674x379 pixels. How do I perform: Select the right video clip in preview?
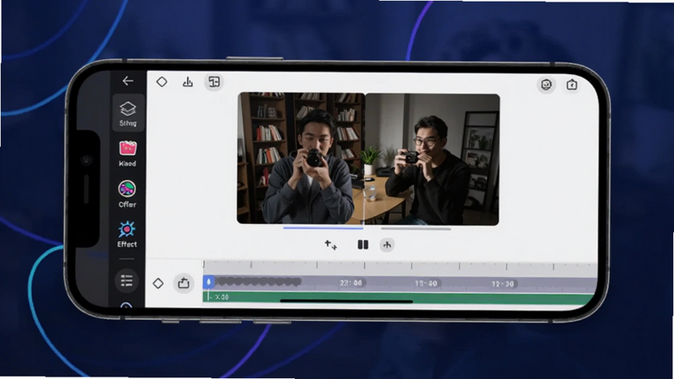(432, 159)
